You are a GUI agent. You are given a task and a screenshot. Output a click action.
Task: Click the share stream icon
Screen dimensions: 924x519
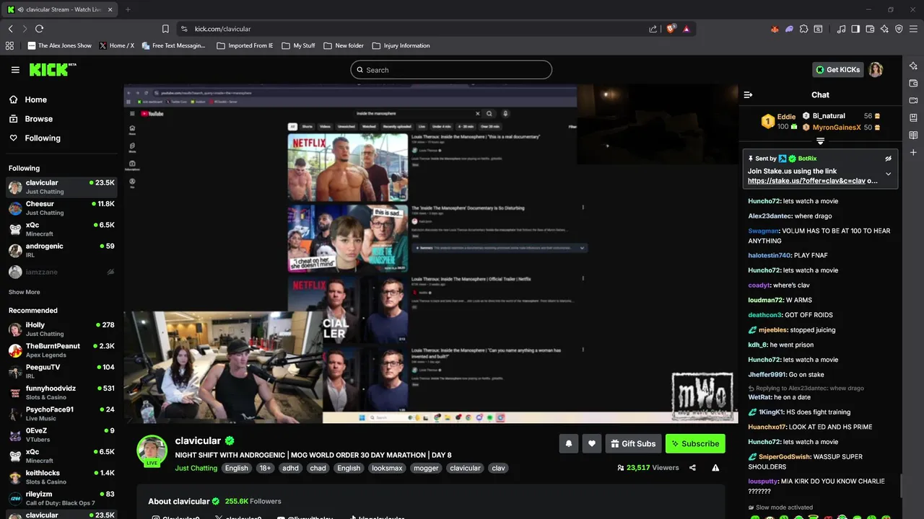click(x=692, y=468)
